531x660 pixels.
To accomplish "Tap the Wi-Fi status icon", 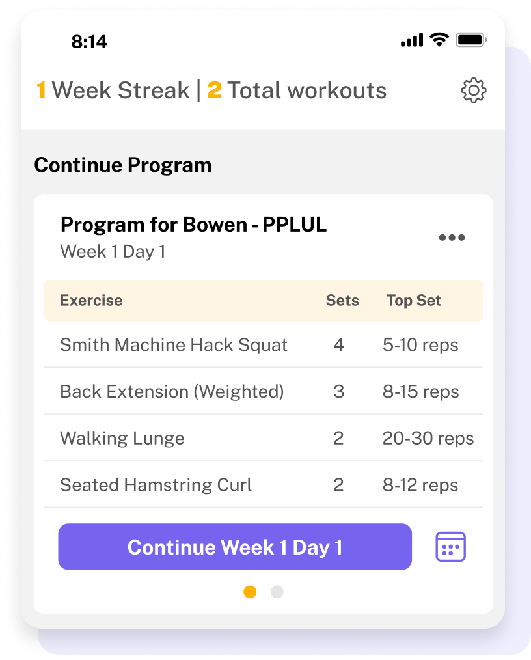I will [x=439, y=40].
